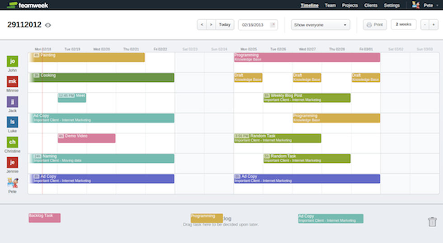Select Luke's teal Ad Copy task

pos(102,118)
